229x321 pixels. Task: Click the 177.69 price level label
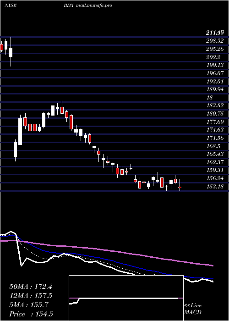click(215, 122)
